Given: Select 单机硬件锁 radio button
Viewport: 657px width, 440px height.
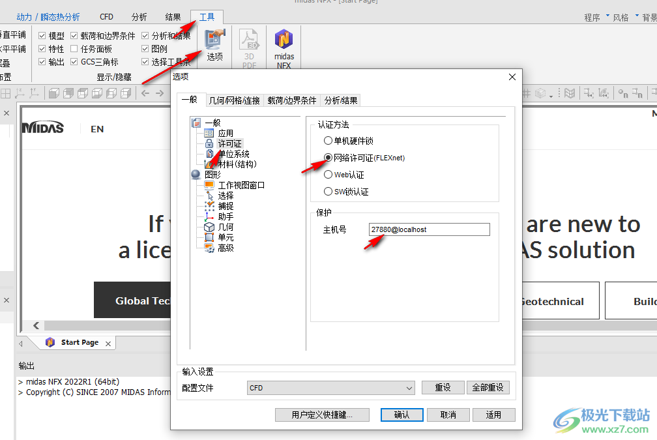Looking at the screenshot, I should [x=328, y=140].
